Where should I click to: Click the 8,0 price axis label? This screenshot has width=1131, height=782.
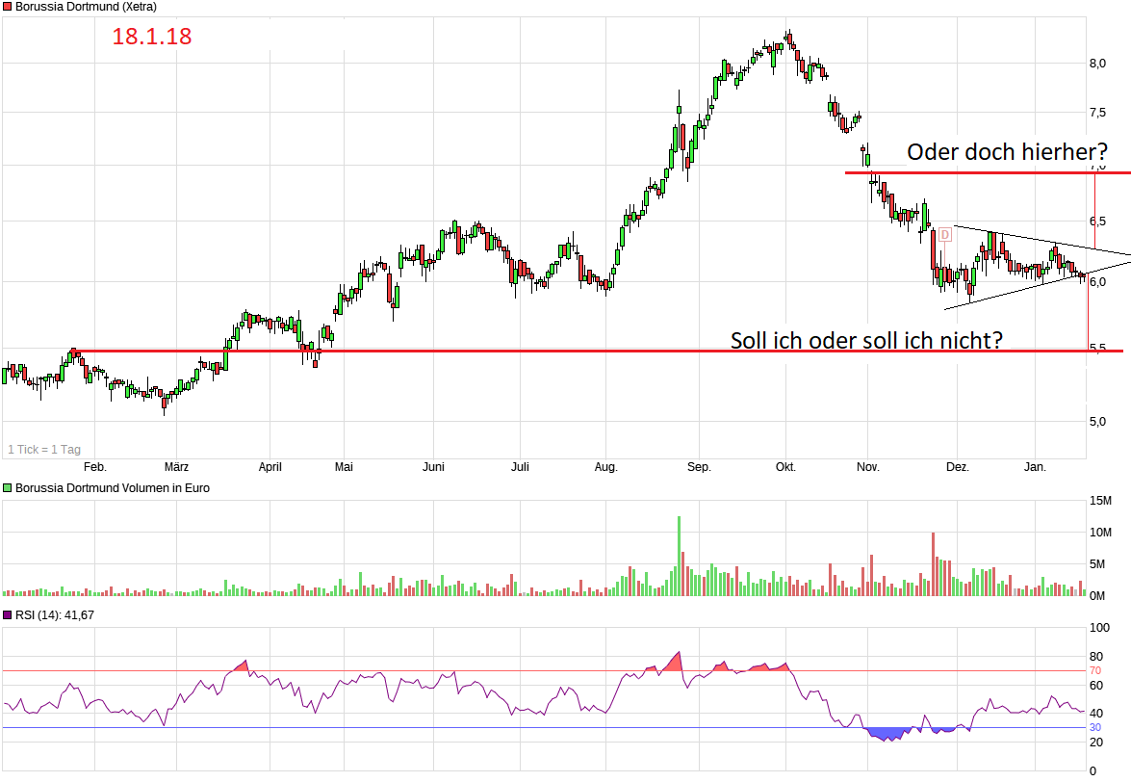pos(1098,64)
